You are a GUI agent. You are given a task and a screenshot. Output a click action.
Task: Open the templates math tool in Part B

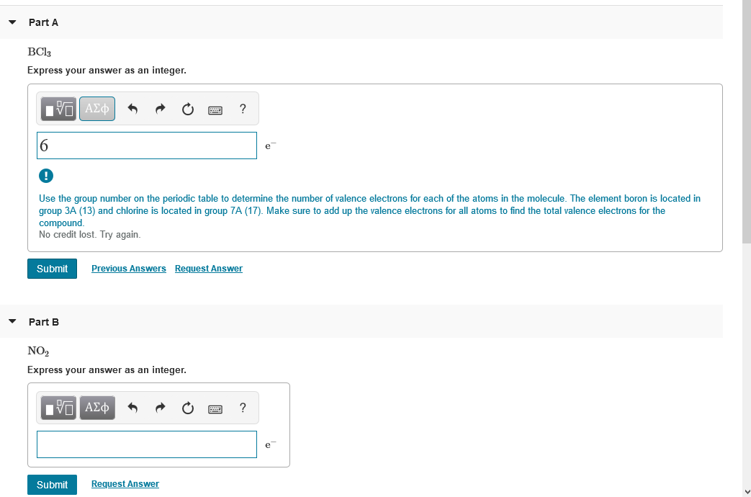(x=58, y=408)
